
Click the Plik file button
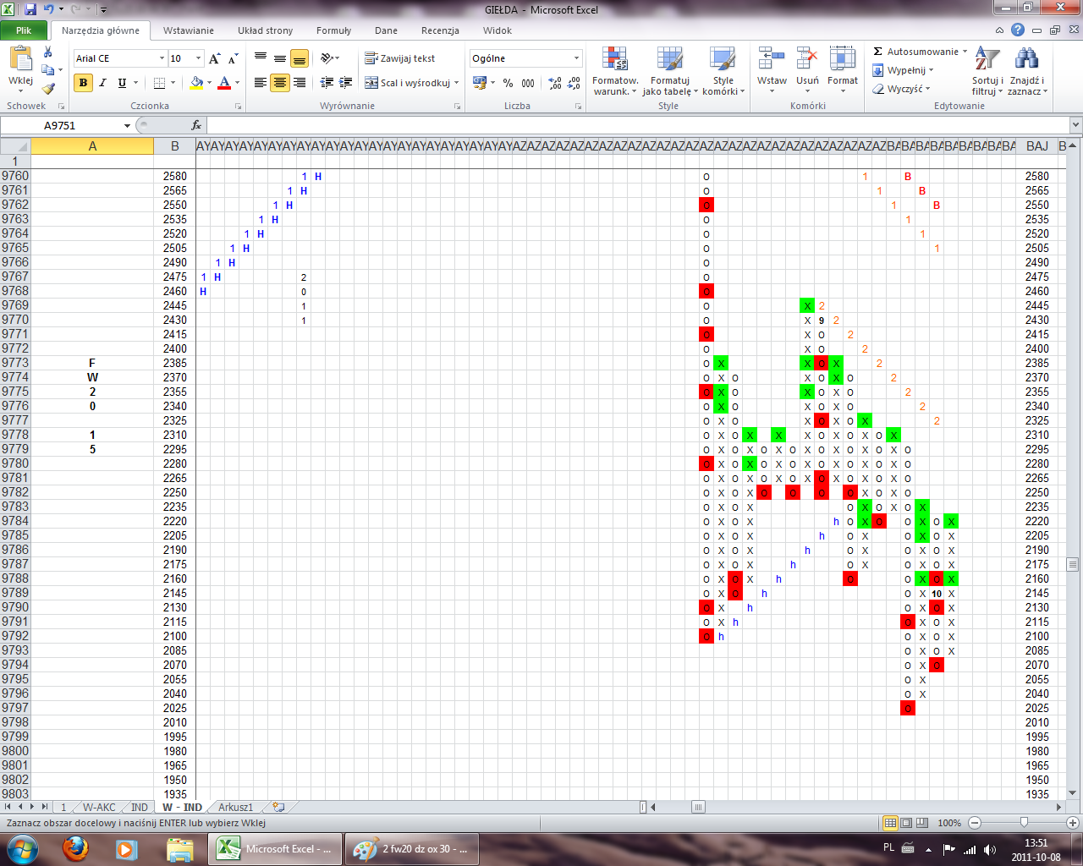click(24, 30)
